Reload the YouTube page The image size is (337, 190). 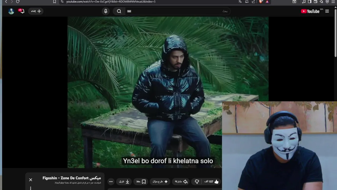pos(18,2)
